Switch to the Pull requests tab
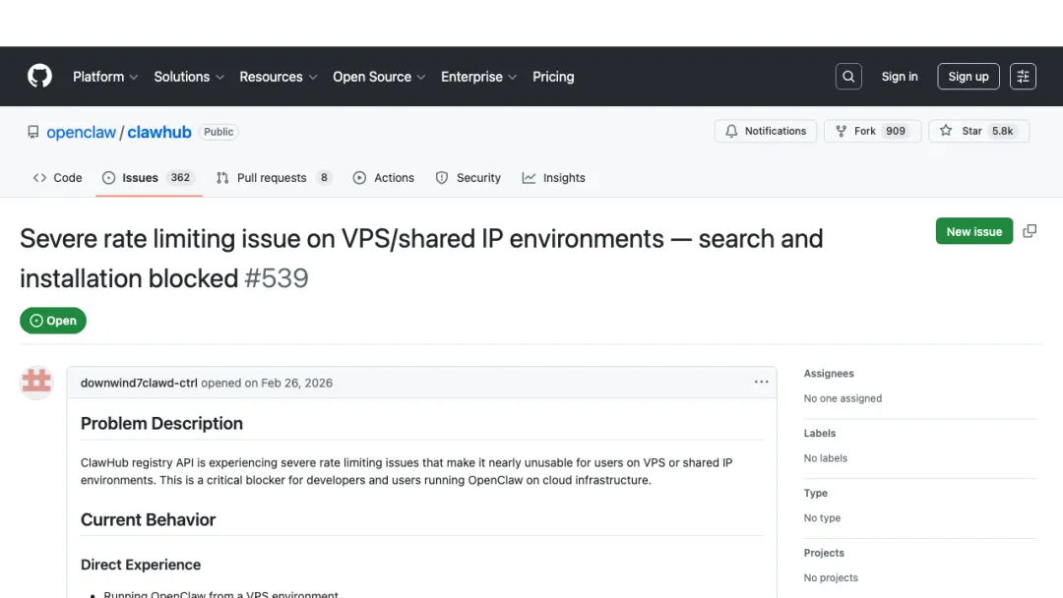This screenshot has width=1063, height=598. click(x=274, y=178)
